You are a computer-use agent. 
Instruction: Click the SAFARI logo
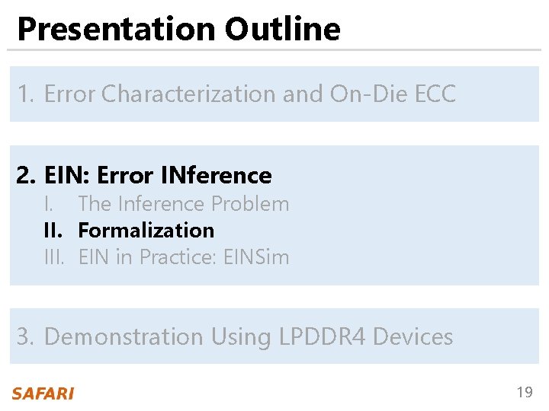point(43,393)
